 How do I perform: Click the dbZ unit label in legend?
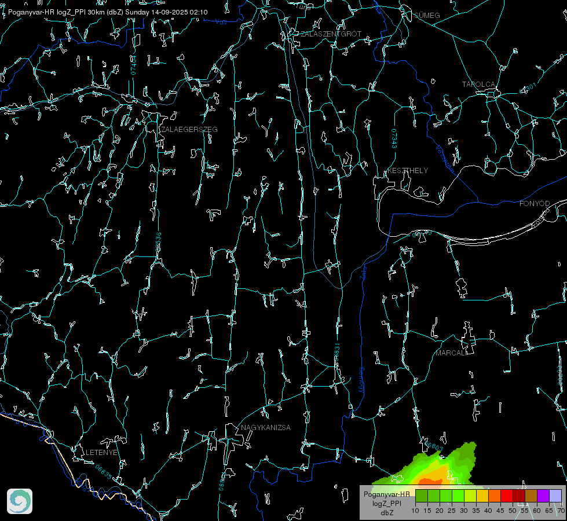(386, 513)
